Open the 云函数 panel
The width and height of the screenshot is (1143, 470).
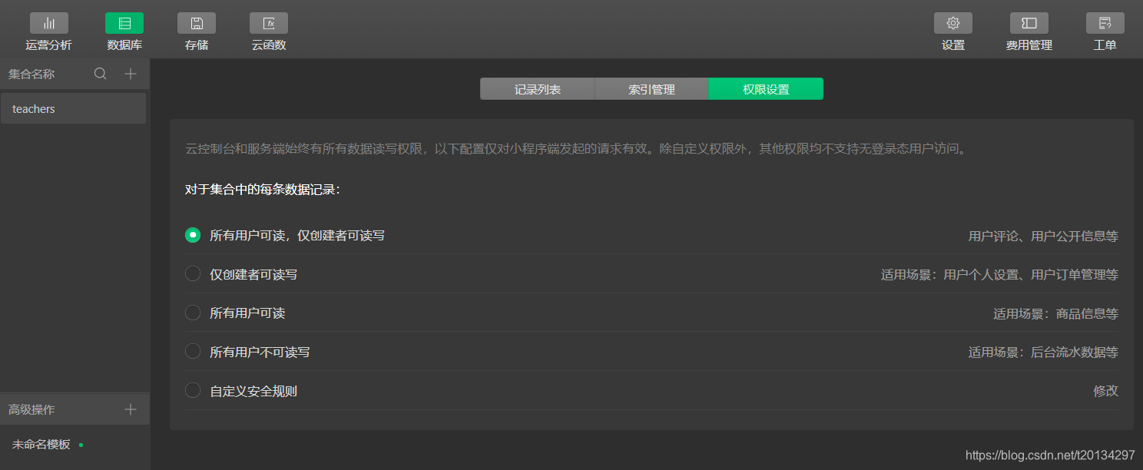(x=269, y=31)
